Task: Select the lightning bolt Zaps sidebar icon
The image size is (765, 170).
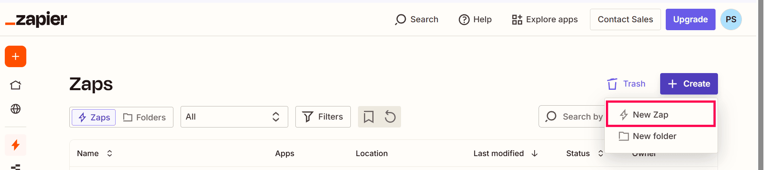Action: tap(16, 145)
